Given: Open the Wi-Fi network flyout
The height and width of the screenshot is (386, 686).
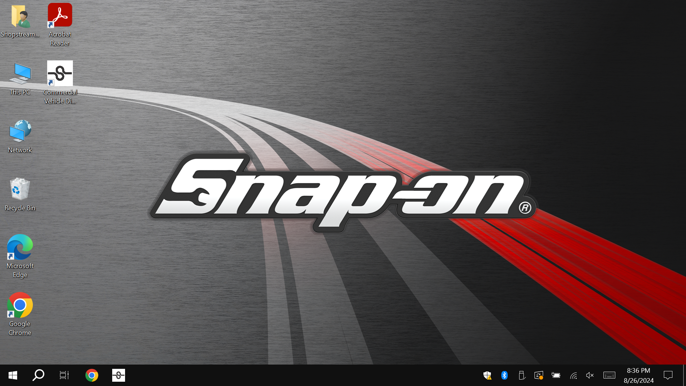Looking at the screenshot, I should (573, 375).
